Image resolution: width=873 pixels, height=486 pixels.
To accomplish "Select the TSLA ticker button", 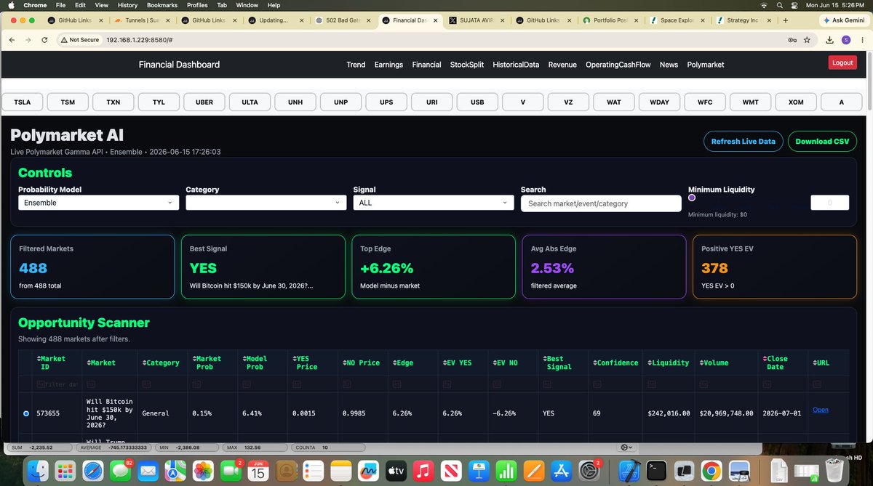I will point(23,102).
